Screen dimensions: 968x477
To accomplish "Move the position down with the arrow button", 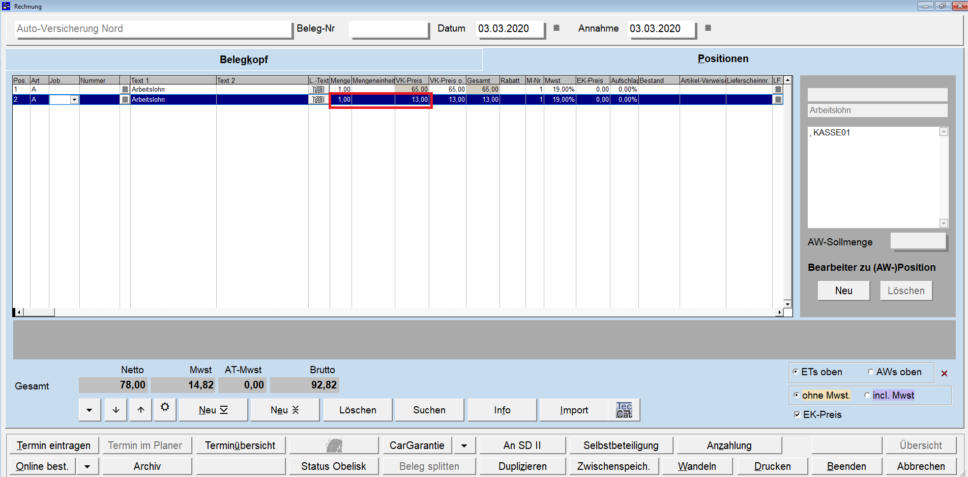I will 116,410.
